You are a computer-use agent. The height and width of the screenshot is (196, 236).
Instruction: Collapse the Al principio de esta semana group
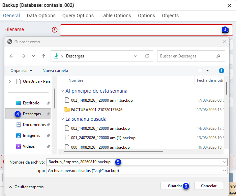tap(62, 91)
